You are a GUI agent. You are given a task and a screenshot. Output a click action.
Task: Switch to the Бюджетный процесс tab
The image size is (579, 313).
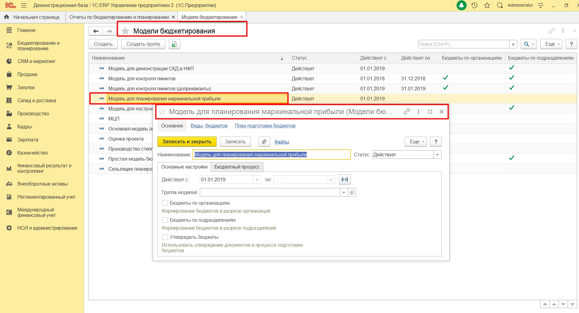point(237,167)
